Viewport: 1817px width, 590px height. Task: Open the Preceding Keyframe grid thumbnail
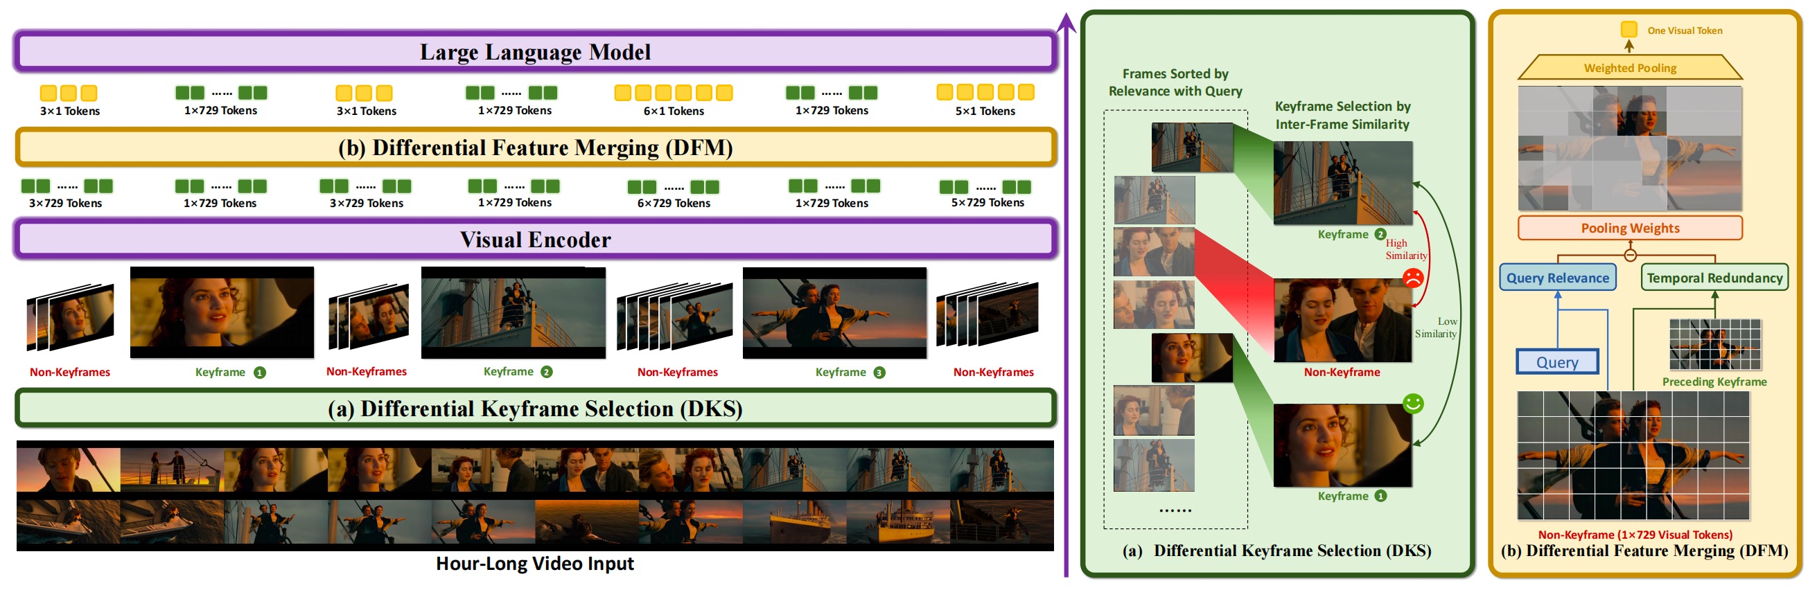coord(1714,344)
